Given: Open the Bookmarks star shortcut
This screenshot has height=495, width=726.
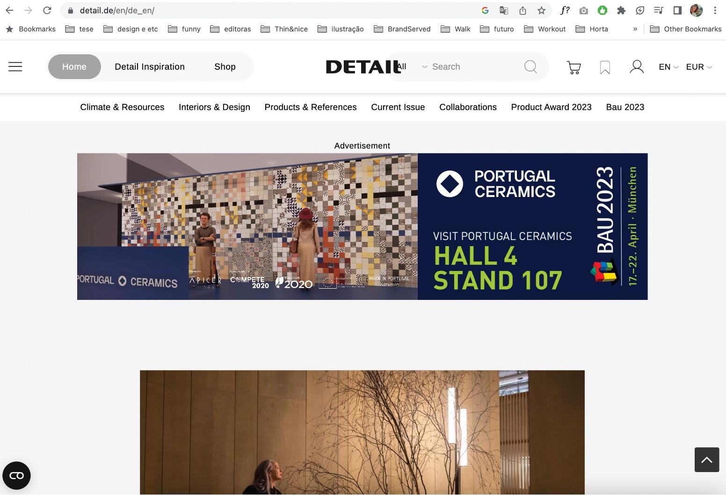Looking at the screenshot, I should [x=30, y=29].
